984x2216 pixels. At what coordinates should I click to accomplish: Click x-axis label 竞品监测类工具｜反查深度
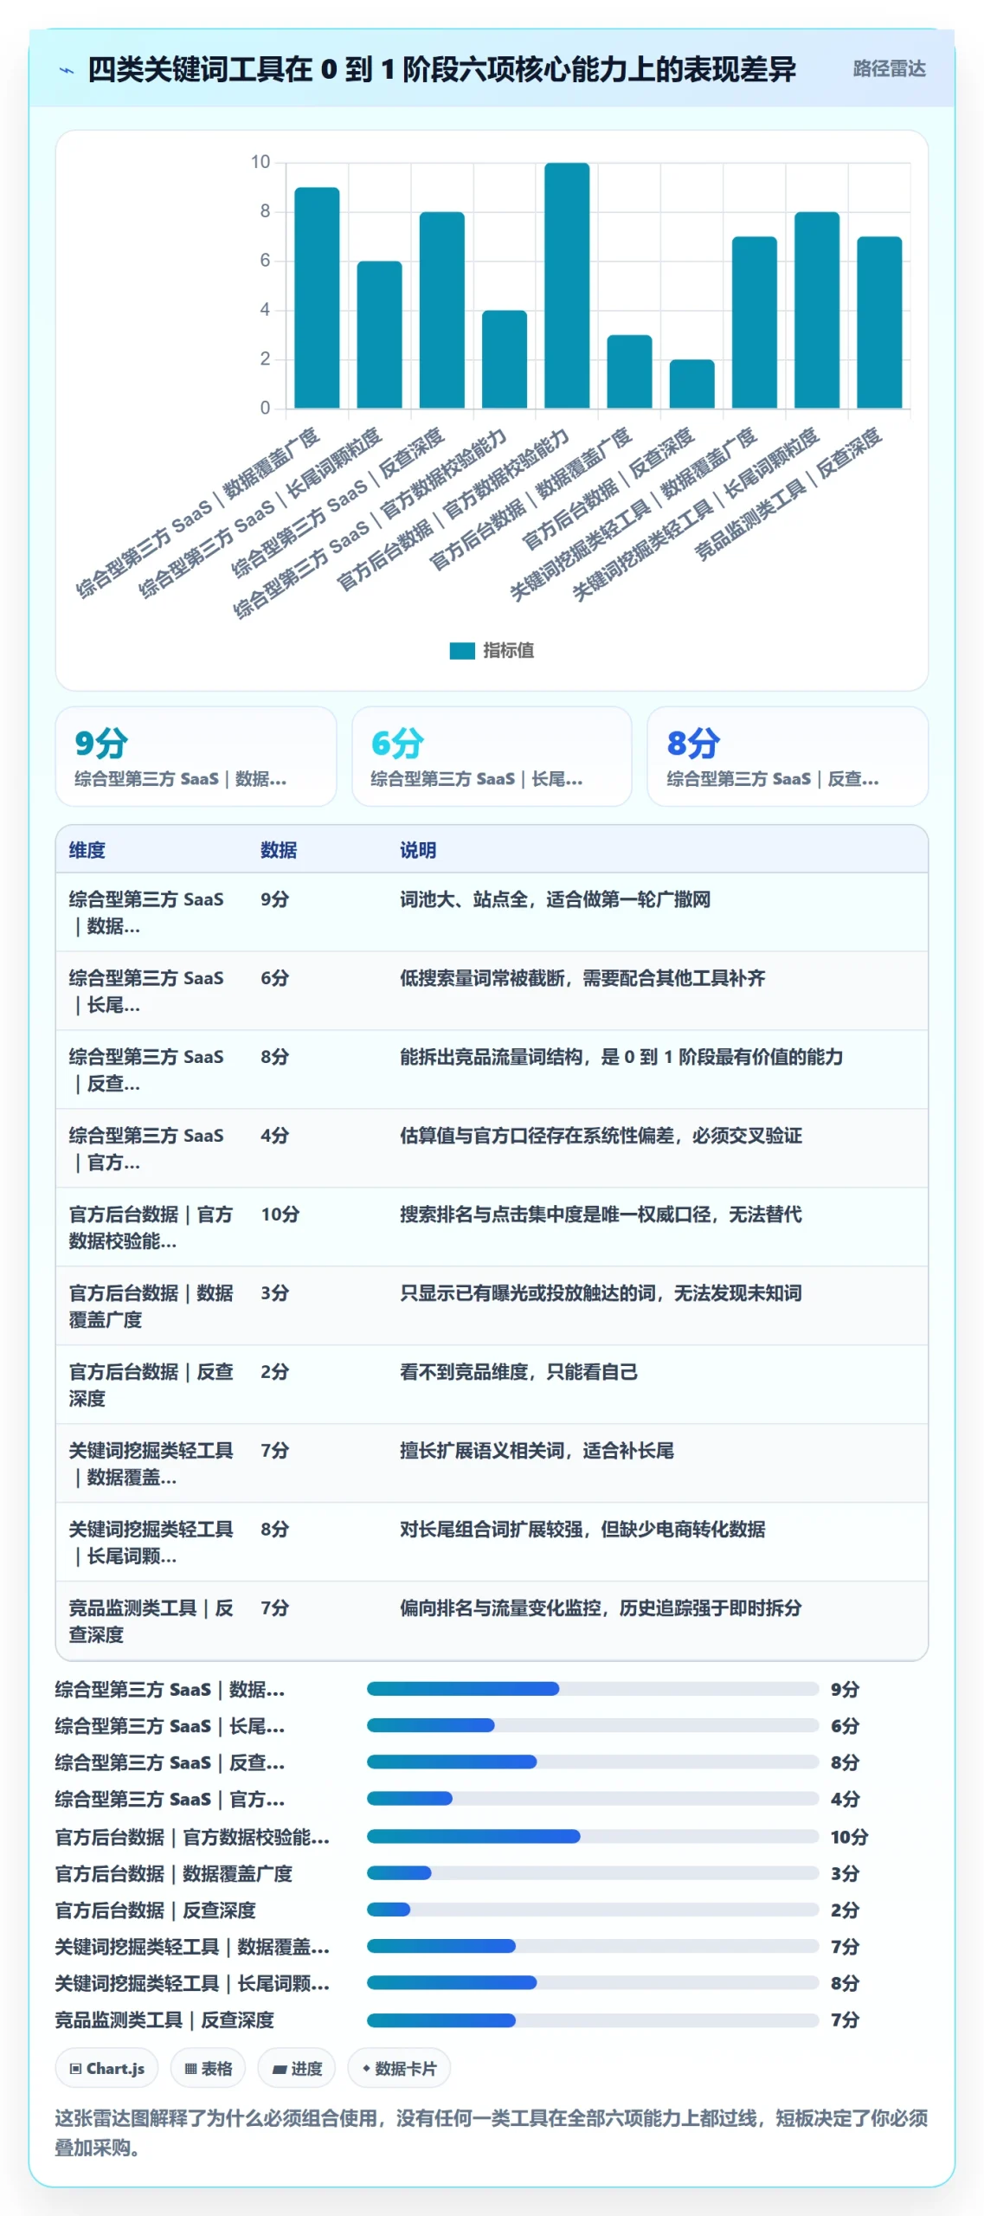pos(788,493)
